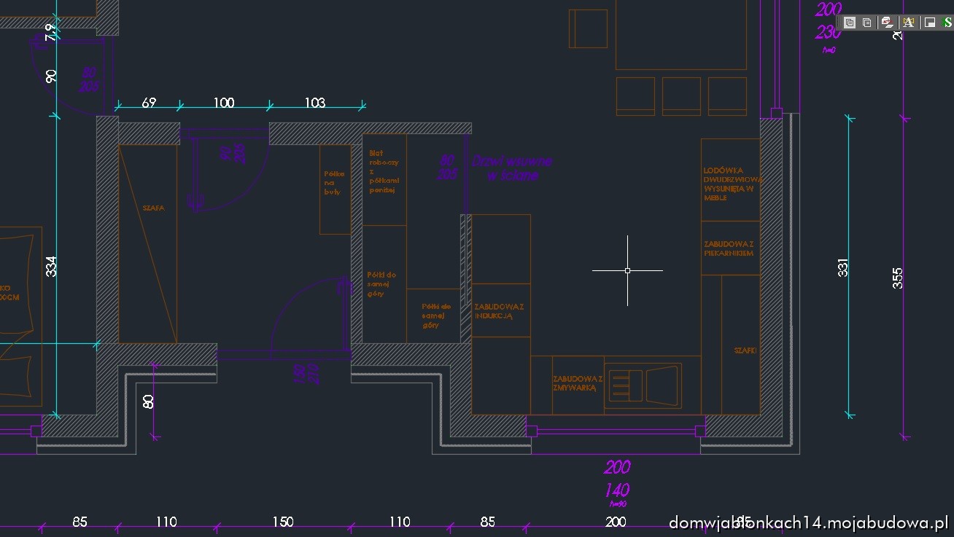
Task: Select the ZABUDOWA Z PIEKARNIKIEM label
Action: [729, 248]
